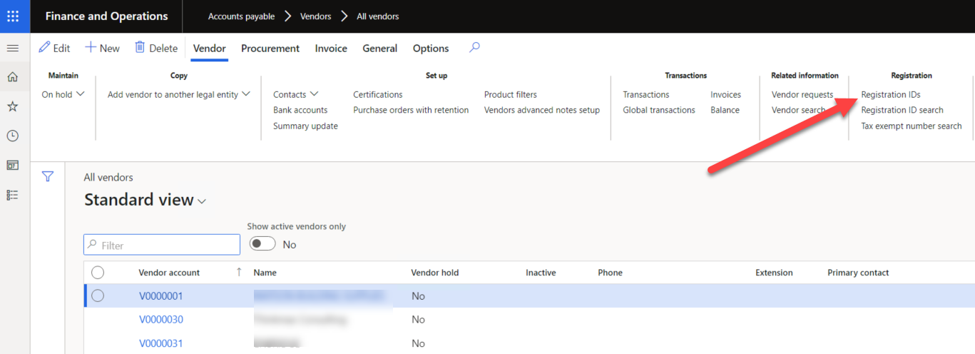Screen dimensions: 975x354
Task: Click the Registration IDs link
Action: (890, 94)
